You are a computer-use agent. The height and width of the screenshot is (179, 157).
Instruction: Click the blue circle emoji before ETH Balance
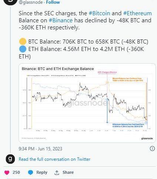[x=23, y=49]
